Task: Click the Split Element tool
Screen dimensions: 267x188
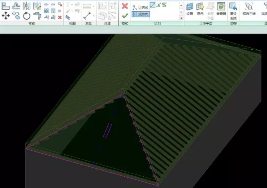Action: click(x=46, y=4)
